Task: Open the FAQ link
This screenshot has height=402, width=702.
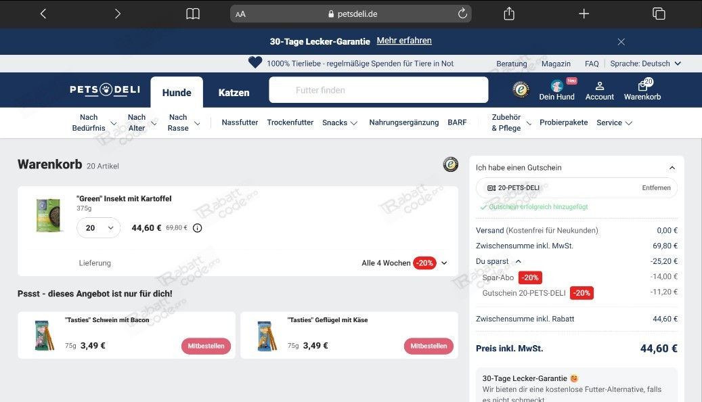Action: [592, 64]
